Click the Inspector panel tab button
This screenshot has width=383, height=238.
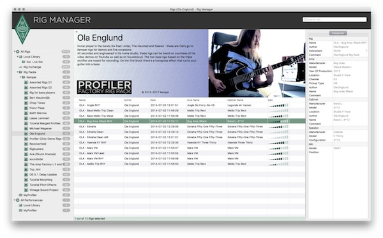338,33
